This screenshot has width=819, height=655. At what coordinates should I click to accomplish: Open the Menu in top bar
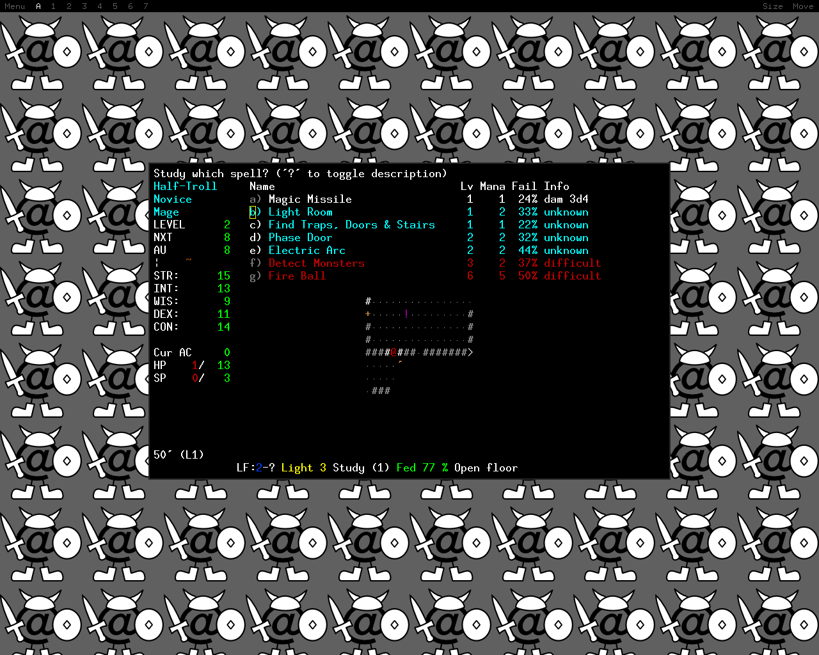15,6
